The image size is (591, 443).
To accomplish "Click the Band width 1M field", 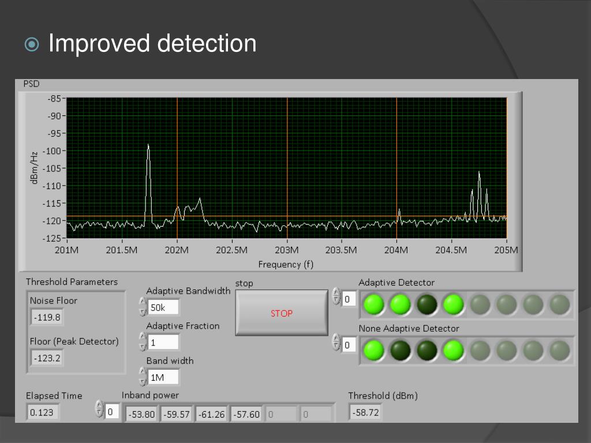I will point(163,377).
